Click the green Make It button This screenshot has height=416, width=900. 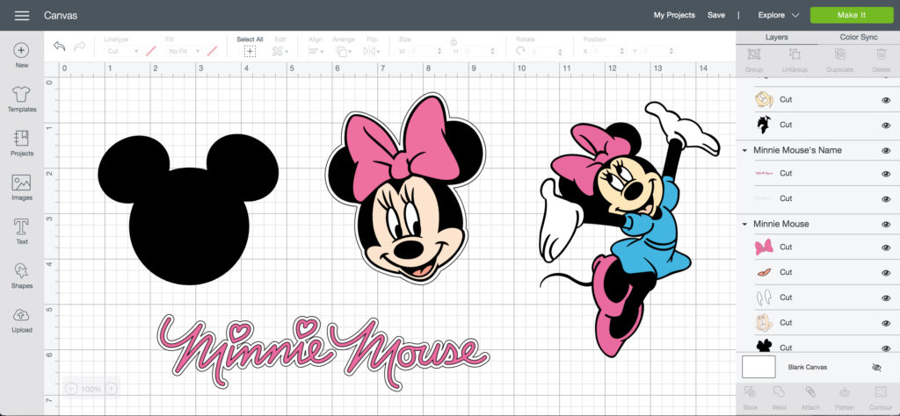851,16
